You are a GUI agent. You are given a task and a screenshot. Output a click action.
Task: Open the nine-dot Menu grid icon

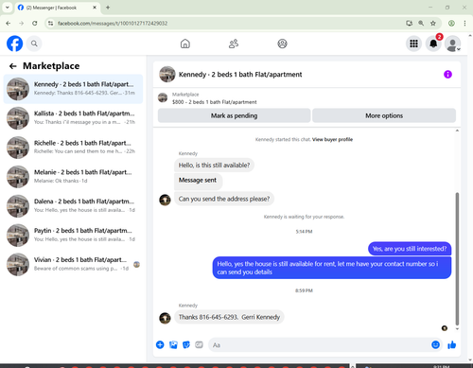413,44
